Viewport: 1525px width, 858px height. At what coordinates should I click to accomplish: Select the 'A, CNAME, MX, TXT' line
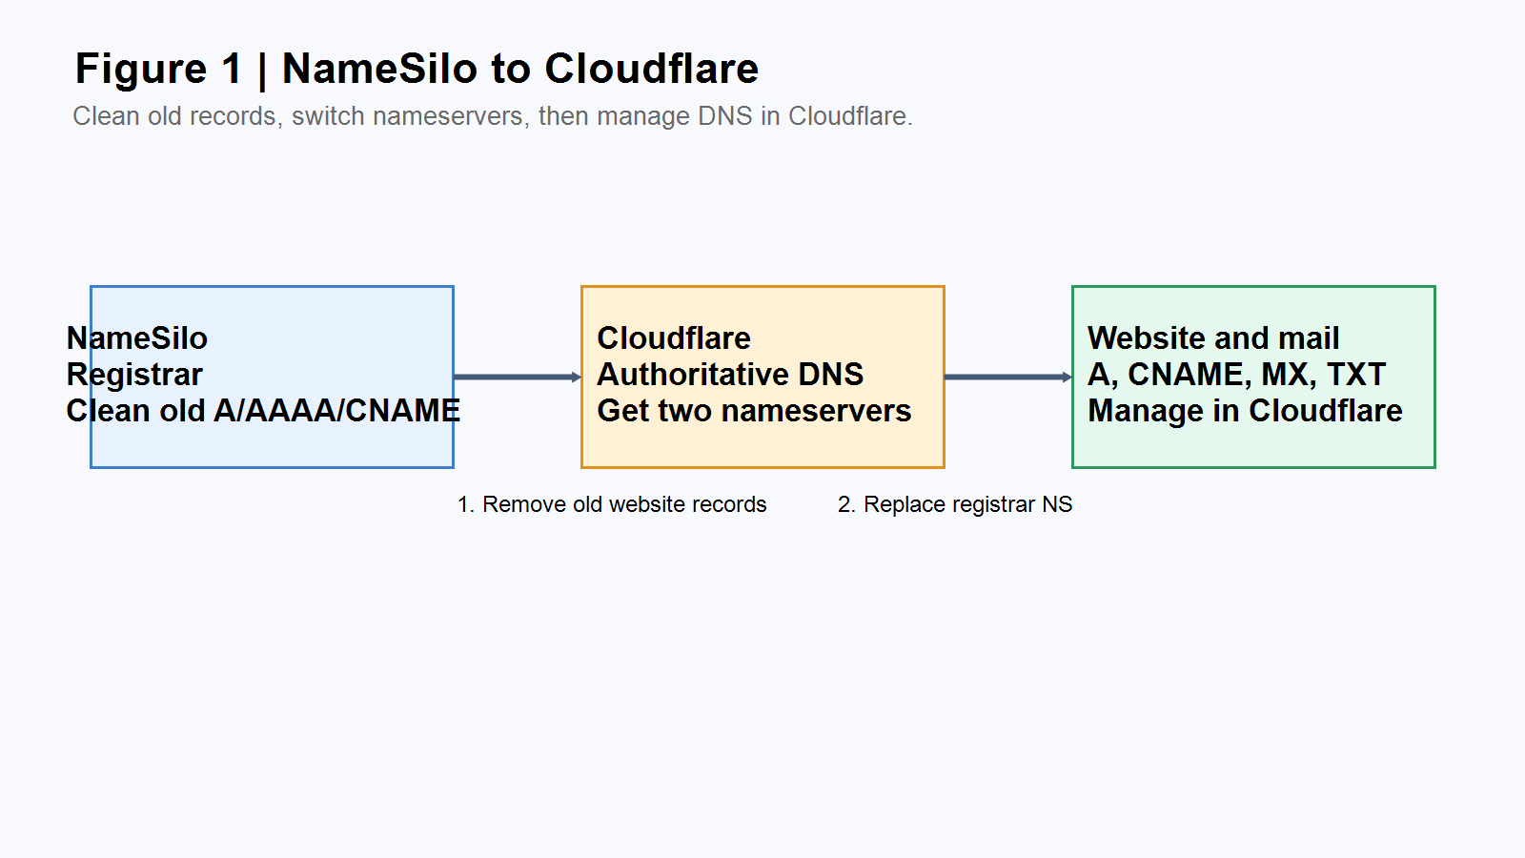[1237, 375]
